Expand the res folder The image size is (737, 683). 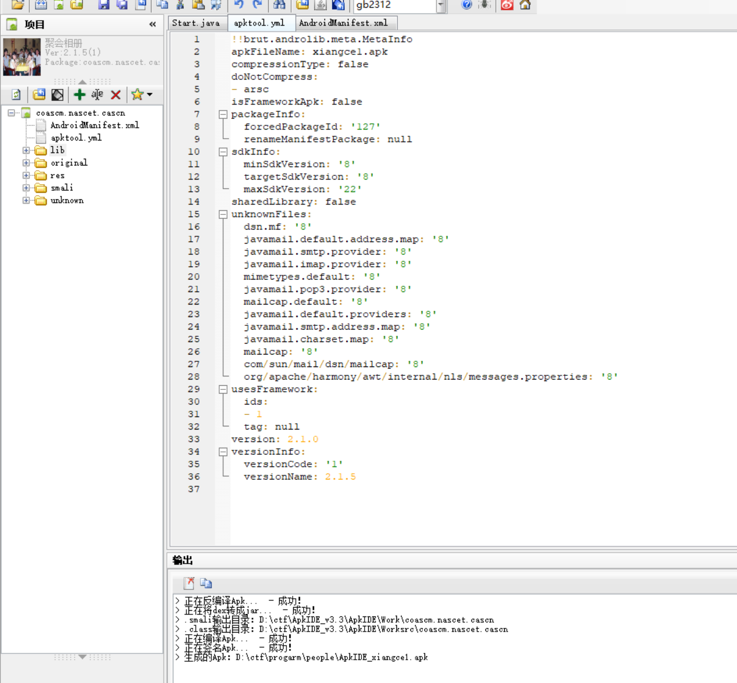click(26, 175)
